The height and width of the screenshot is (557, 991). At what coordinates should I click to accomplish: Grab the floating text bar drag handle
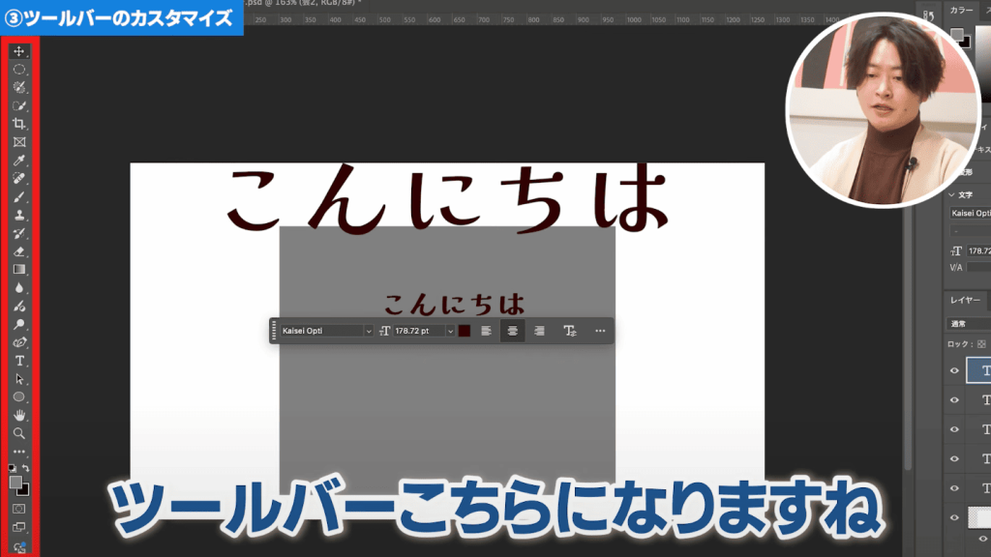coord(274,331)
